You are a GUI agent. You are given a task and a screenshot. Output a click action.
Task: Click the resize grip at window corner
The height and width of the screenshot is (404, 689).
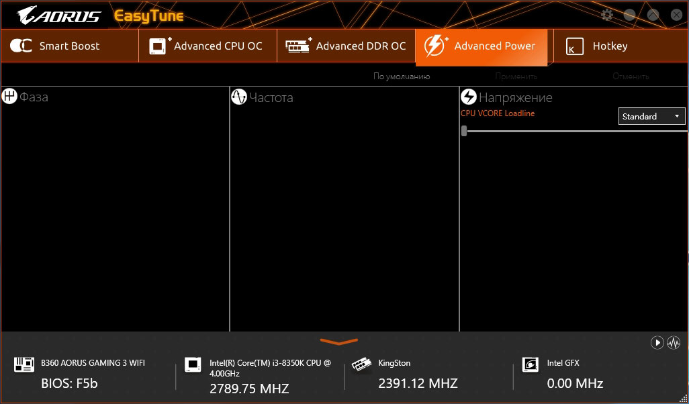tap(684, 399)
